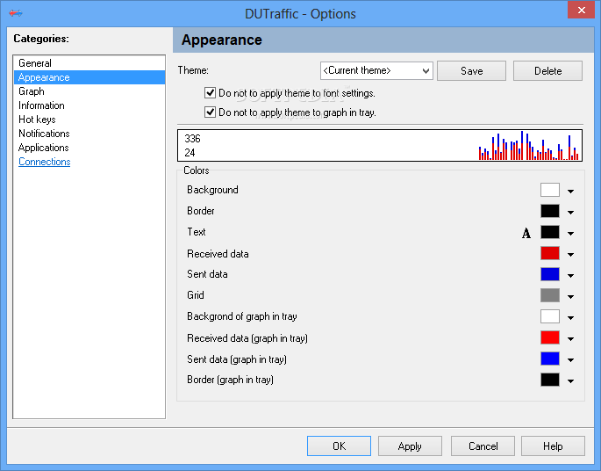Expand the Sent data color dropdown arrow
The height and width of the screenshot is (471, 601).
[570, 275]
